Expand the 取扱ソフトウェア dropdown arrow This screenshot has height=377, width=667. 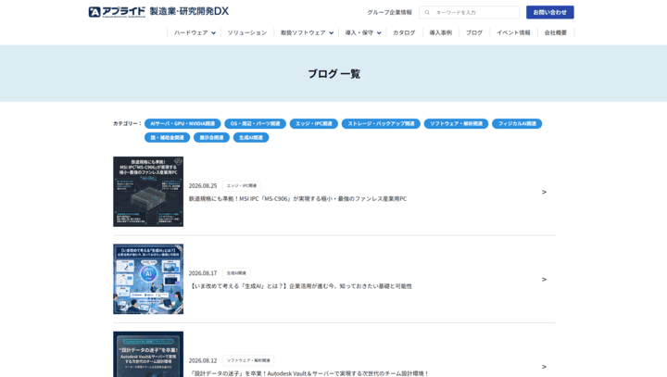pos(332,32)
